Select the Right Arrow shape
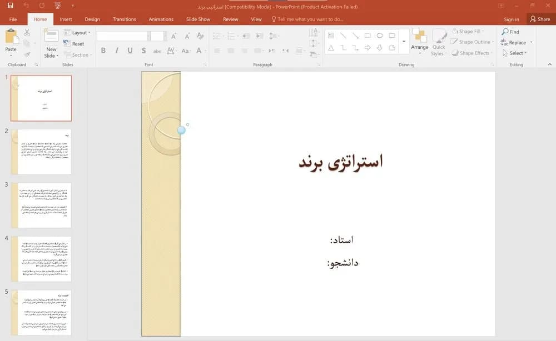 (x=368, y=48)
